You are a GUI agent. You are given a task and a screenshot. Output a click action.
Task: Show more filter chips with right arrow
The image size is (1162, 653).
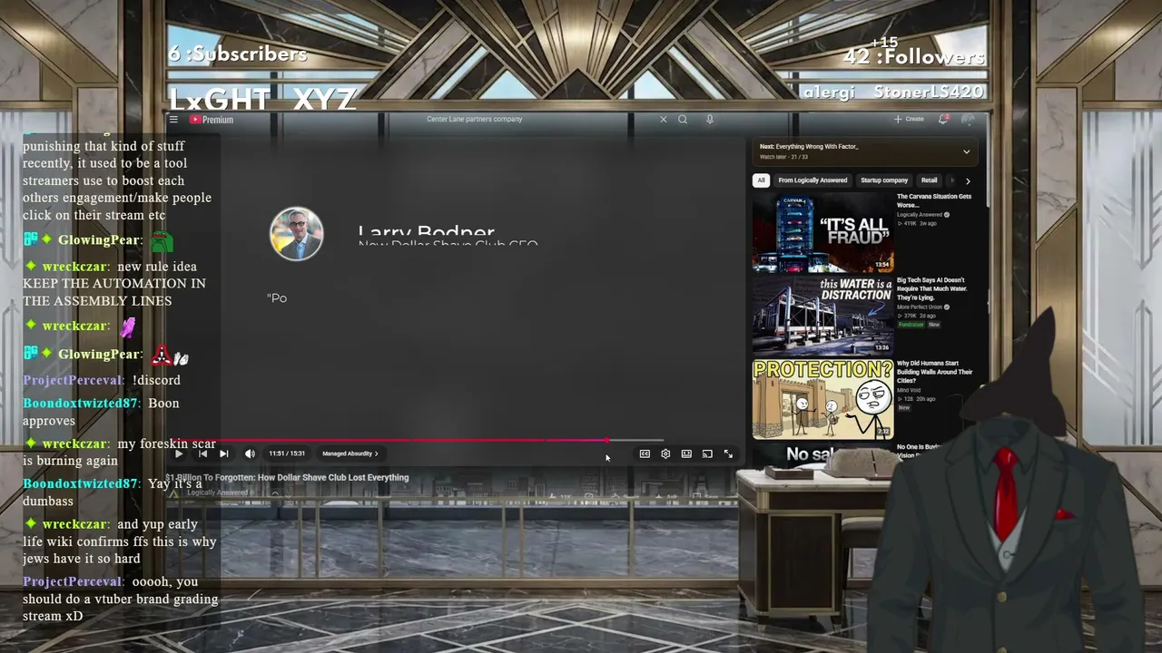click(968, 180)
